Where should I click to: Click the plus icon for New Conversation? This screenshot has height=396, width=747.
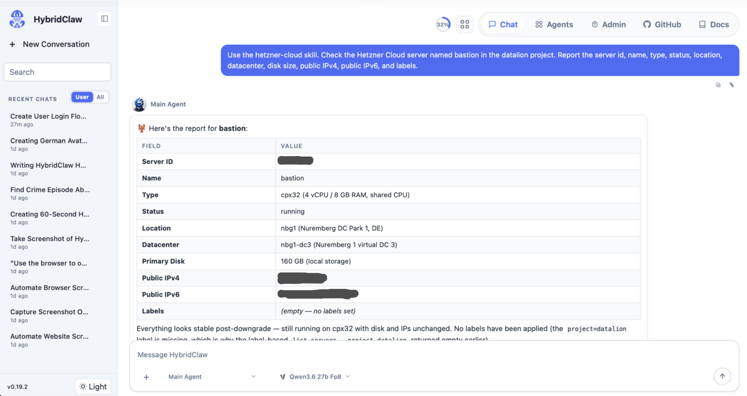(x=12, y=44)
